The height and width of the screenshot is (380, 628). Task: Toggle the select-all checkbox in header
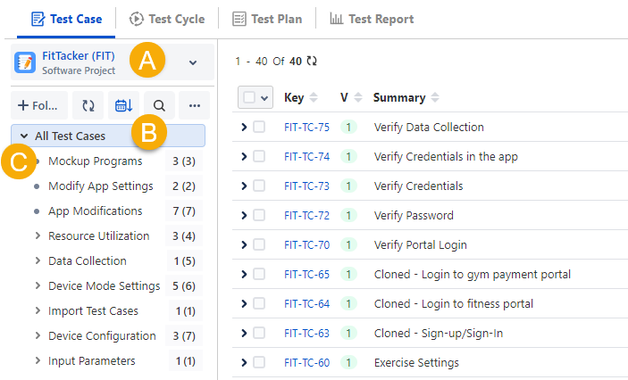tap(249, 97)
